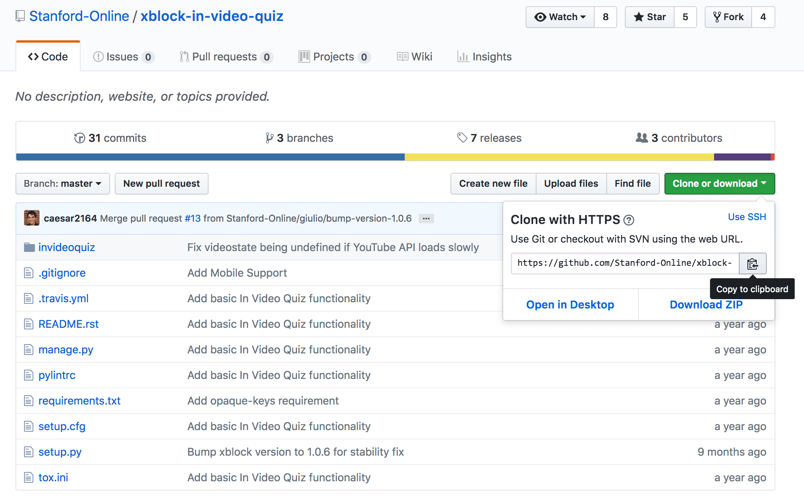The height and width of the screenshot is (496, 804).
Task: Open the Watch dropdown
Action: click(x=560, y=17)
